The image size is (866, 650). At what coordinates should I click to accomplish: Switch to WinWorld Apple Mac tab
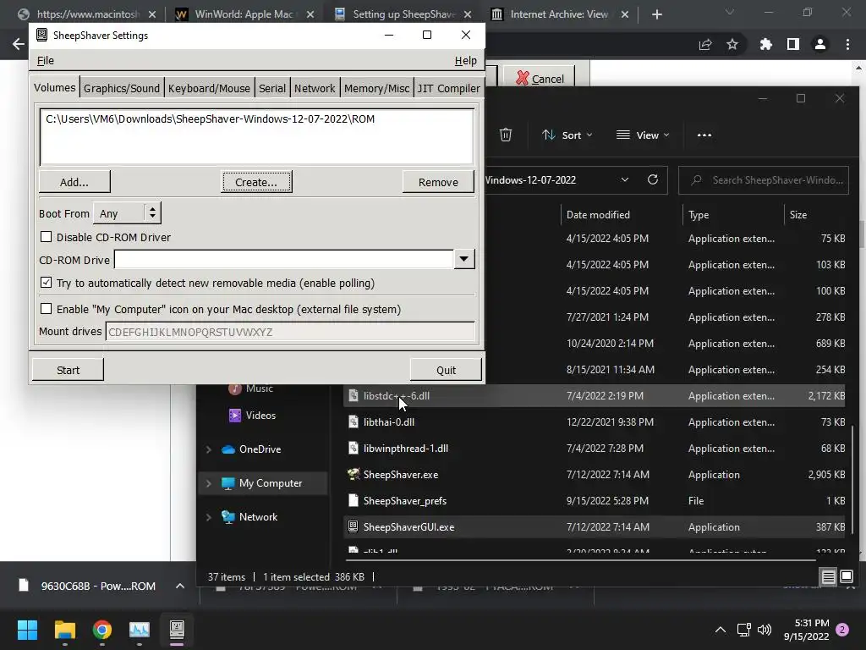coord(244,14)
